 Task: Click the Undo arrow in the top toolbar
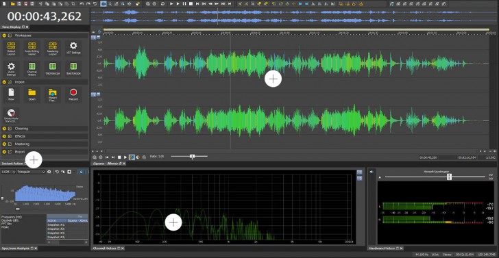[x=82, y=4]
